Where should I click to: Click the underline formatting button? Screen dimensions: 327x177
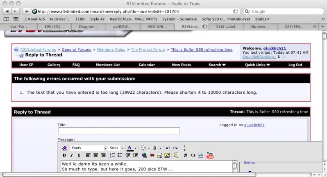point(79,156)
